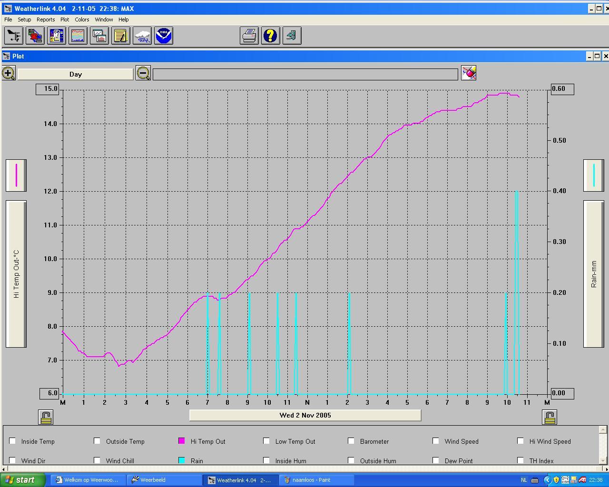This screenshot has height=487, width=609.
Task: Switch to naamloos - Paint in taskbar
Action: coord(316,480)
